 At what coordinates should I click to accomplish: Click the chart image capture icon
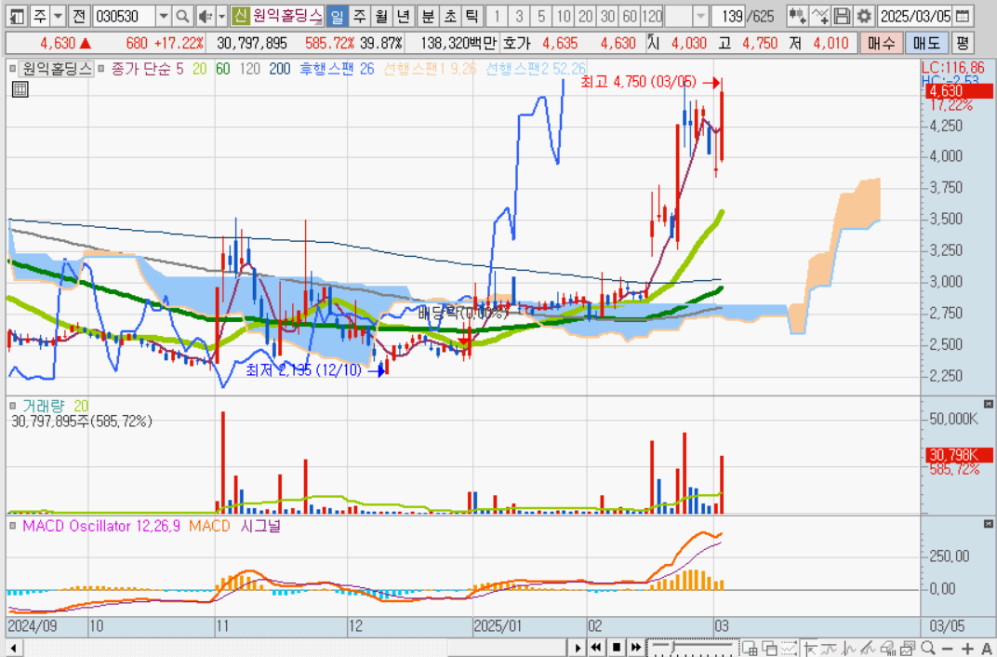pos(907,648)
